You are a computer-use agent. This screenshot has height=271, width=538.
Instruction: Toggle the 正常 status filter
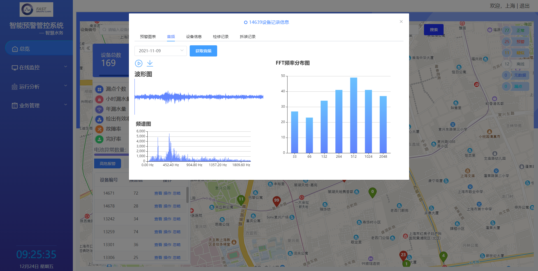[520, 30]
